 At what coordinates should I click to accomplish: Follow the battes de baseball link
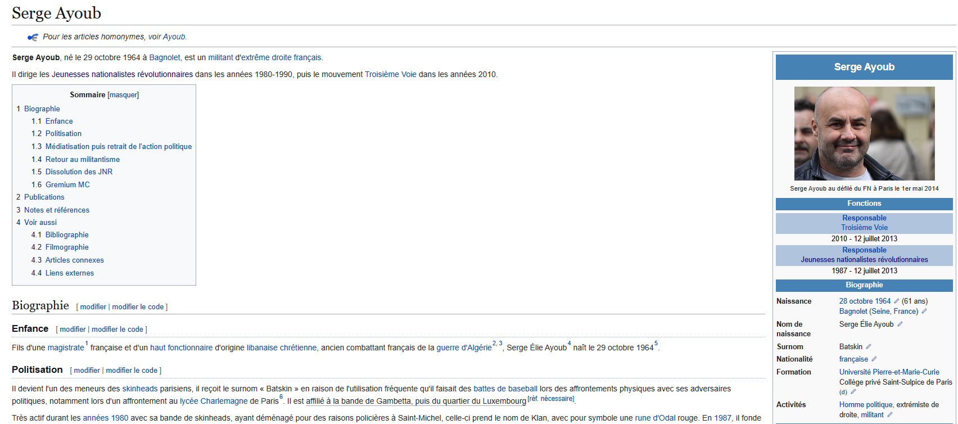point(505,389)
